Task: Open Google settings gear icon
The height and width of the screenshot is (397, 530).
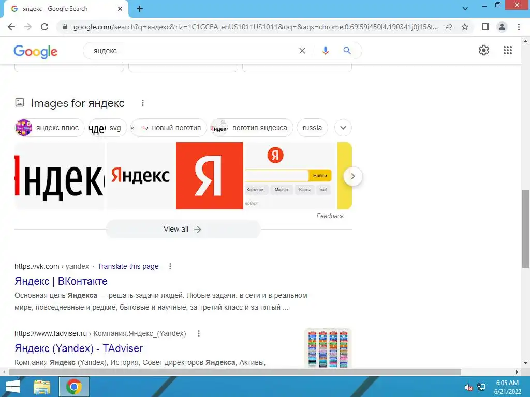Action: click(x=484, y=50)
